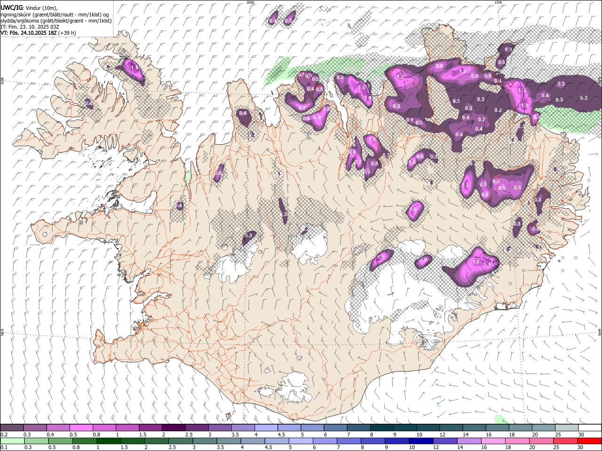Click the lower-scale swatch between 4 and 4.5
This screenshot has width=602, height=451.
[253, 441]
